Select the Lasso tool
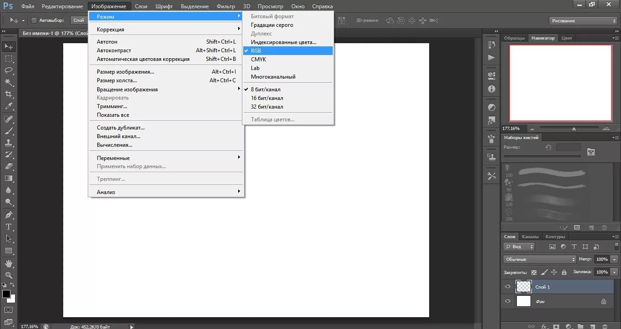 pos(9,70)
